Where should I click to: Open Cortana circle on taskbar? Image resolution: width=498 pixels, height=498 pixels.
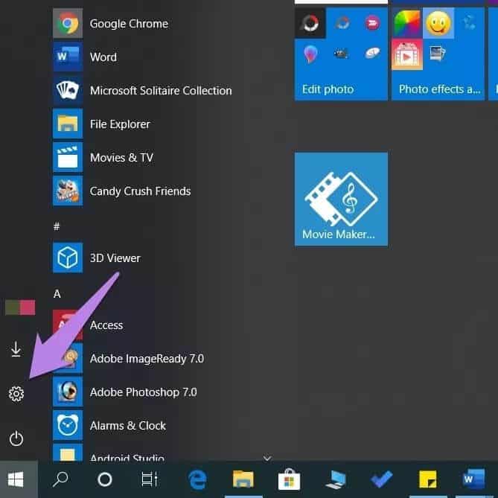105,479
